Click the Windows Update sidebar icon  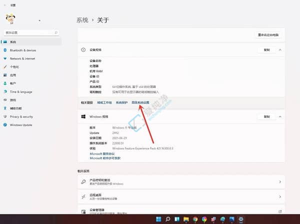(5, 125)
